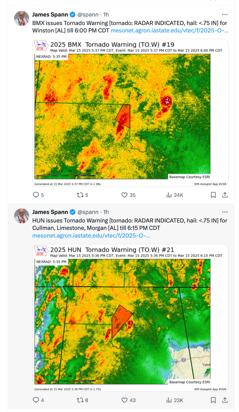Bookmark the BMX Tornado Warning tweet

(213, 195)
